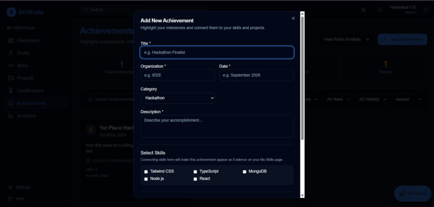
Task: Open Profile in the sidebar
Action: tap(36, 53)
